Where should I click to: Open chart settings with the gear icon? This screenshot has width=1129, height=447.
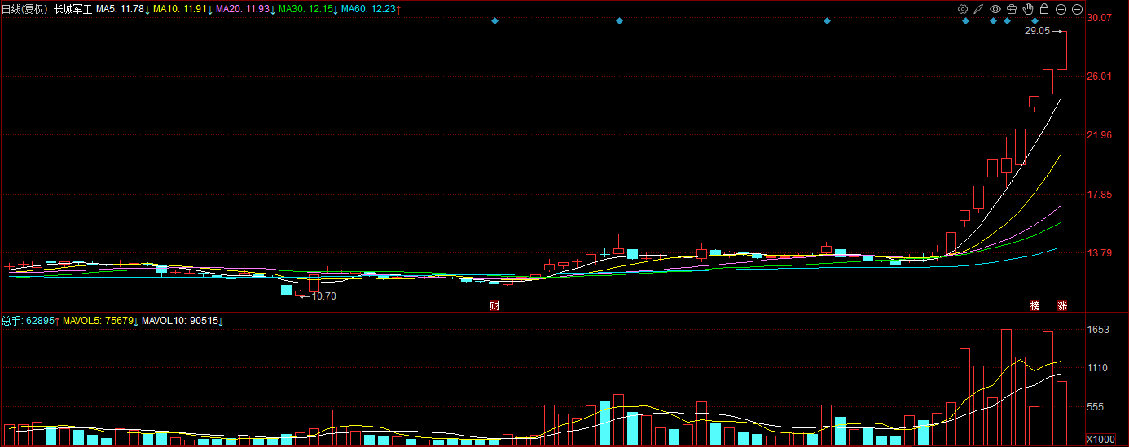coord(963,9)
